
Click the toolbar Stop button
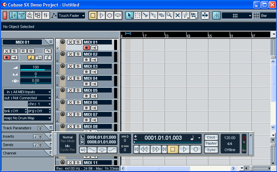coord(93,16)
